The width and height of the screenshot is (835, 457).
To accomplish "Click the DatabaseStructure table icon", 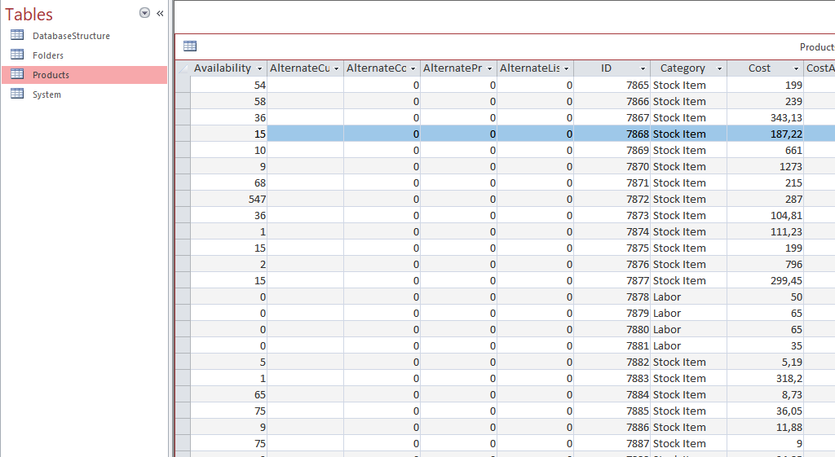I will click(x=17, y=35).
